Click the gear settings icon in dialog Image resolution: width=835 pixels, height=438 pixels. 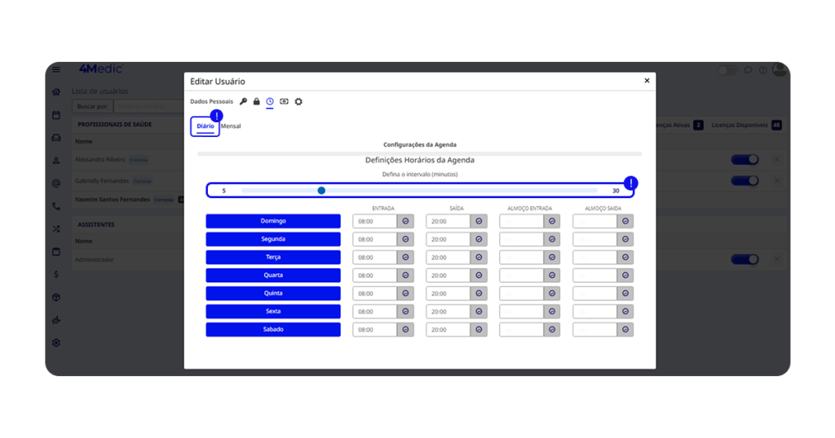click(x=298, y=102)
